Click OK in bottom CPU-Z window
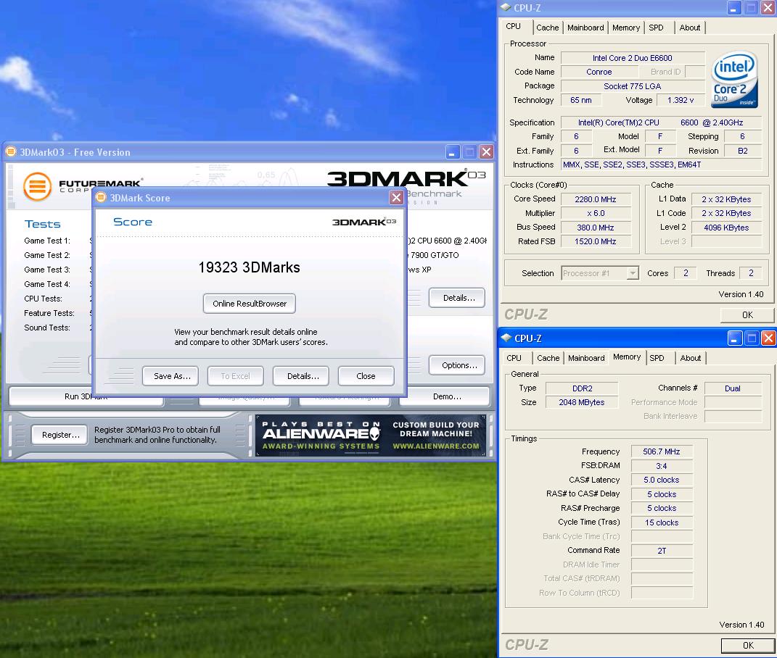This screenshot has width=777, height=658. [x=748, y=645]
